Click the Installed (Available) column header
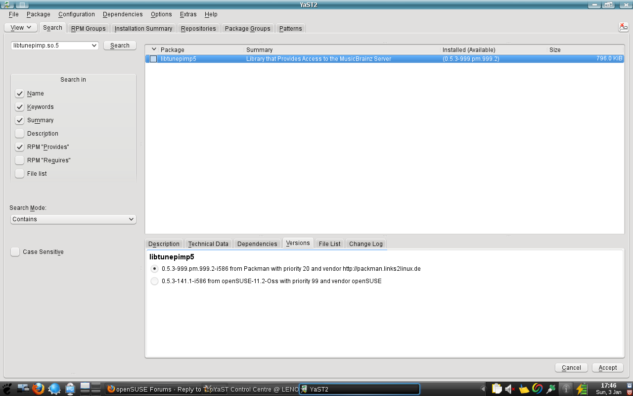This screenshot has height=396, width=633. pos(494,49)
